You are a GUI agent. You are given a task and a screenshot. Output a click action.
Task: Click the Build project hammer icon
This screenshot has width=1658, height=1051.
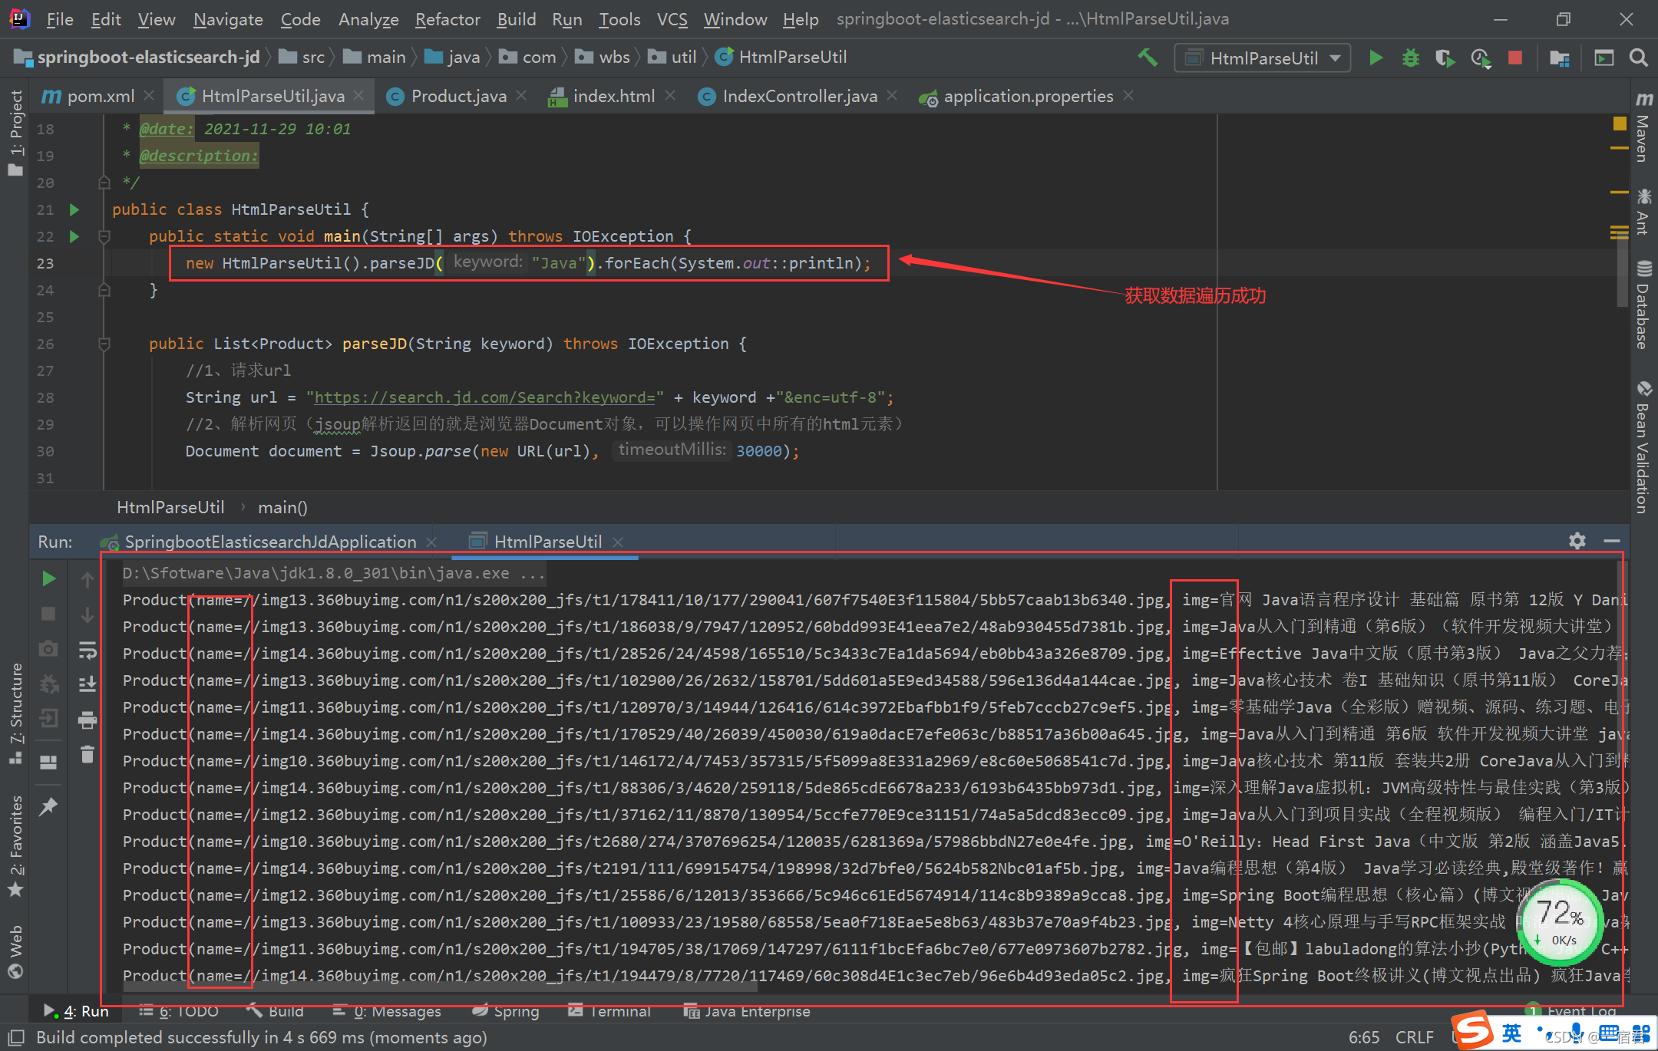[x=1148, y=58]
